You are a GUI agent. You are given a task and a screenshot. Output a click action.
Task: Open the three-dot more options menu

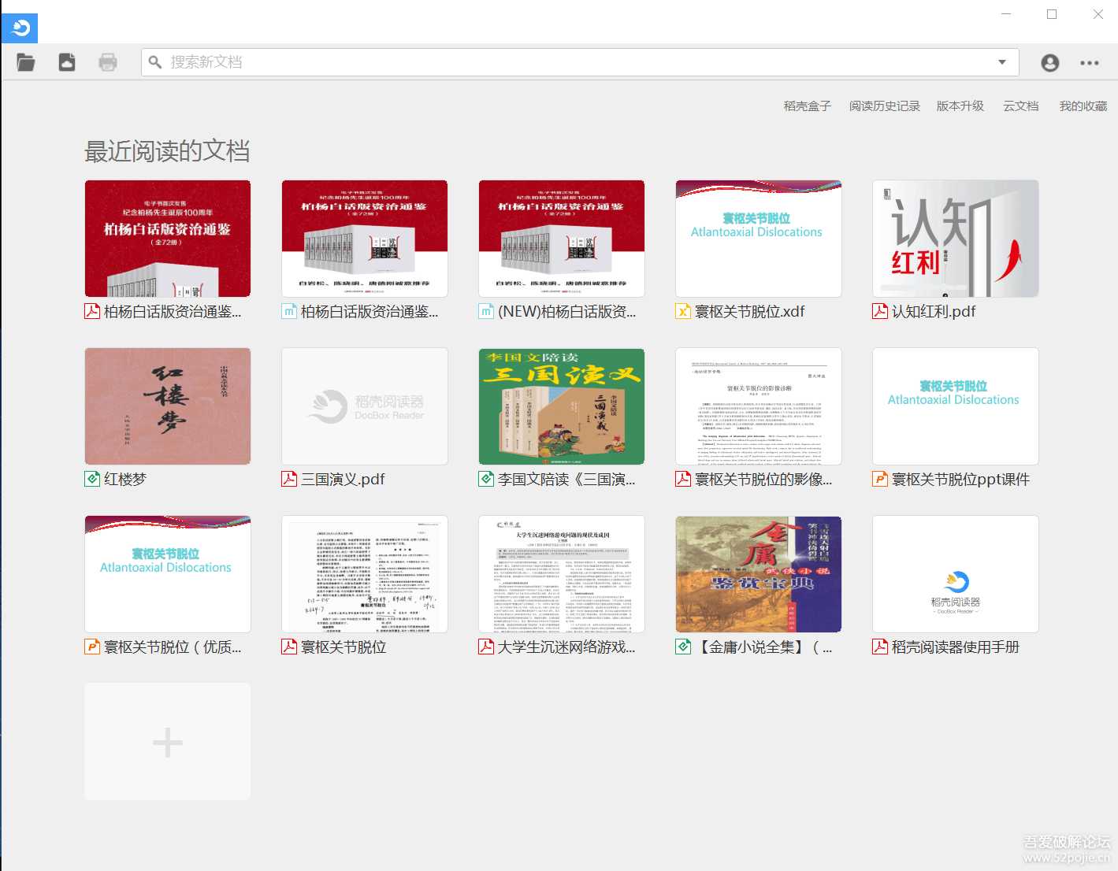1090,63
